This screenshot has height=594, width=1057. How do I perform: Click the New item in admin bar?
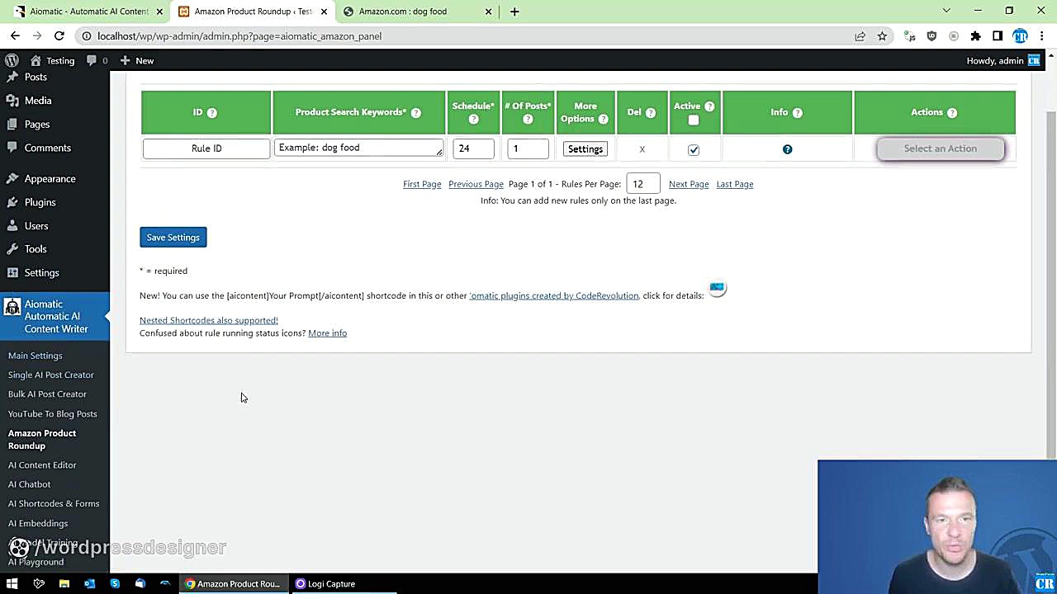tap(137, 60)
